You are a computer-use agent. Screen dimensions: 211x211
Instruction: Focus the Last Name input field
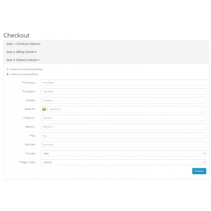123,92
